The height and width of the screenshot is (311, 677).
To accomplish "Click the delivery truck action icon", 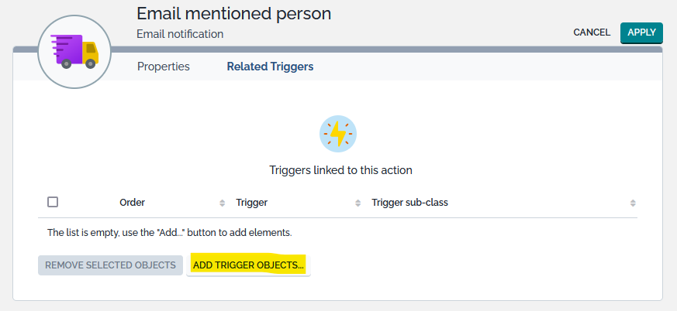I will [75, 50].
